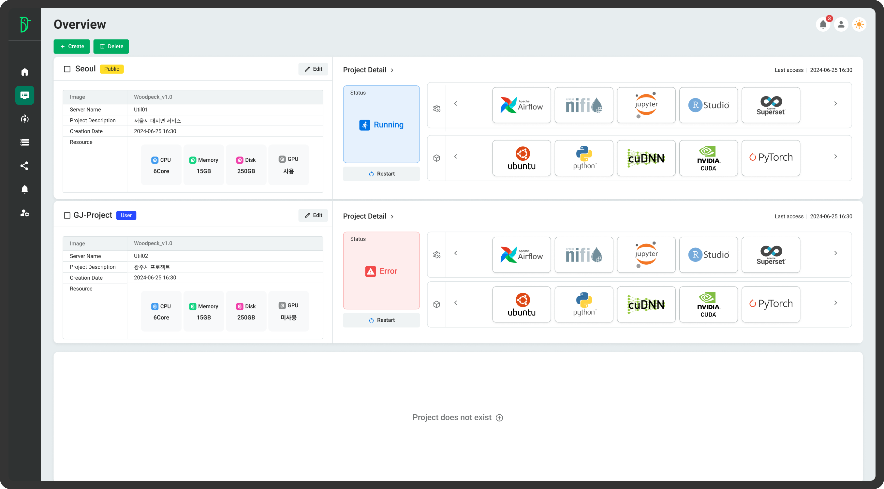Click the green Create button
This screenshot has height=489, width=884.
pyautogui.click(x=72, y=46)
